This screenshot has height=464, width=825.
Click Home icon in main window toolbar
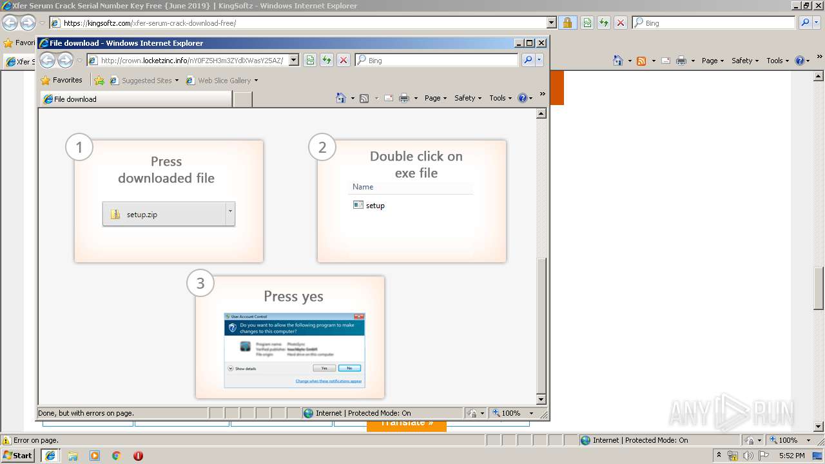point(618,61)
